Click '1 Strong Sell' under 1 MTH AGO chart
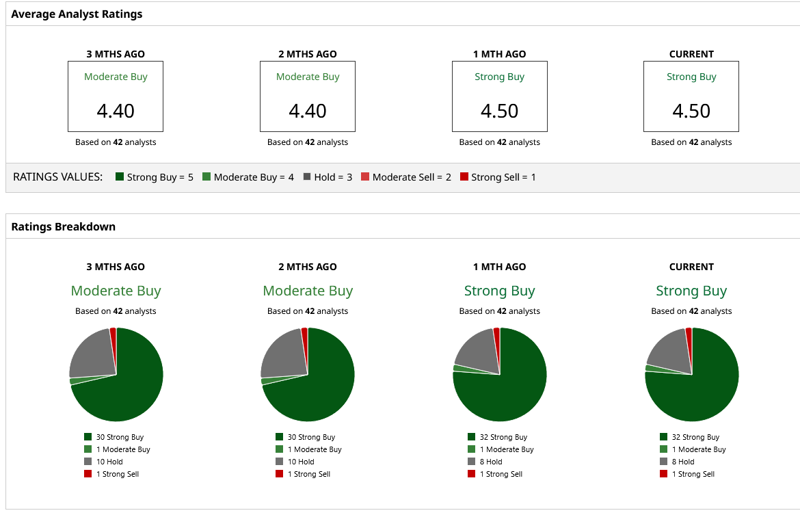800x528 pixels. tap(495, 474)
